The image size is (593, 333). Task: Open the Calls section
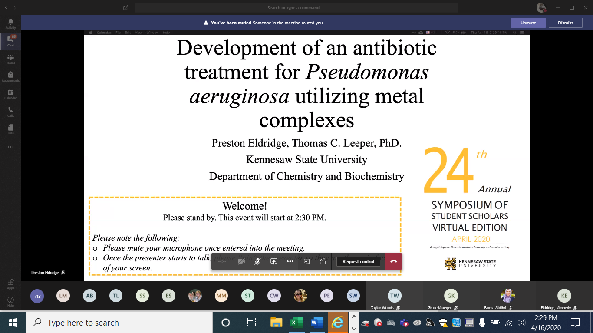point(10,112)
